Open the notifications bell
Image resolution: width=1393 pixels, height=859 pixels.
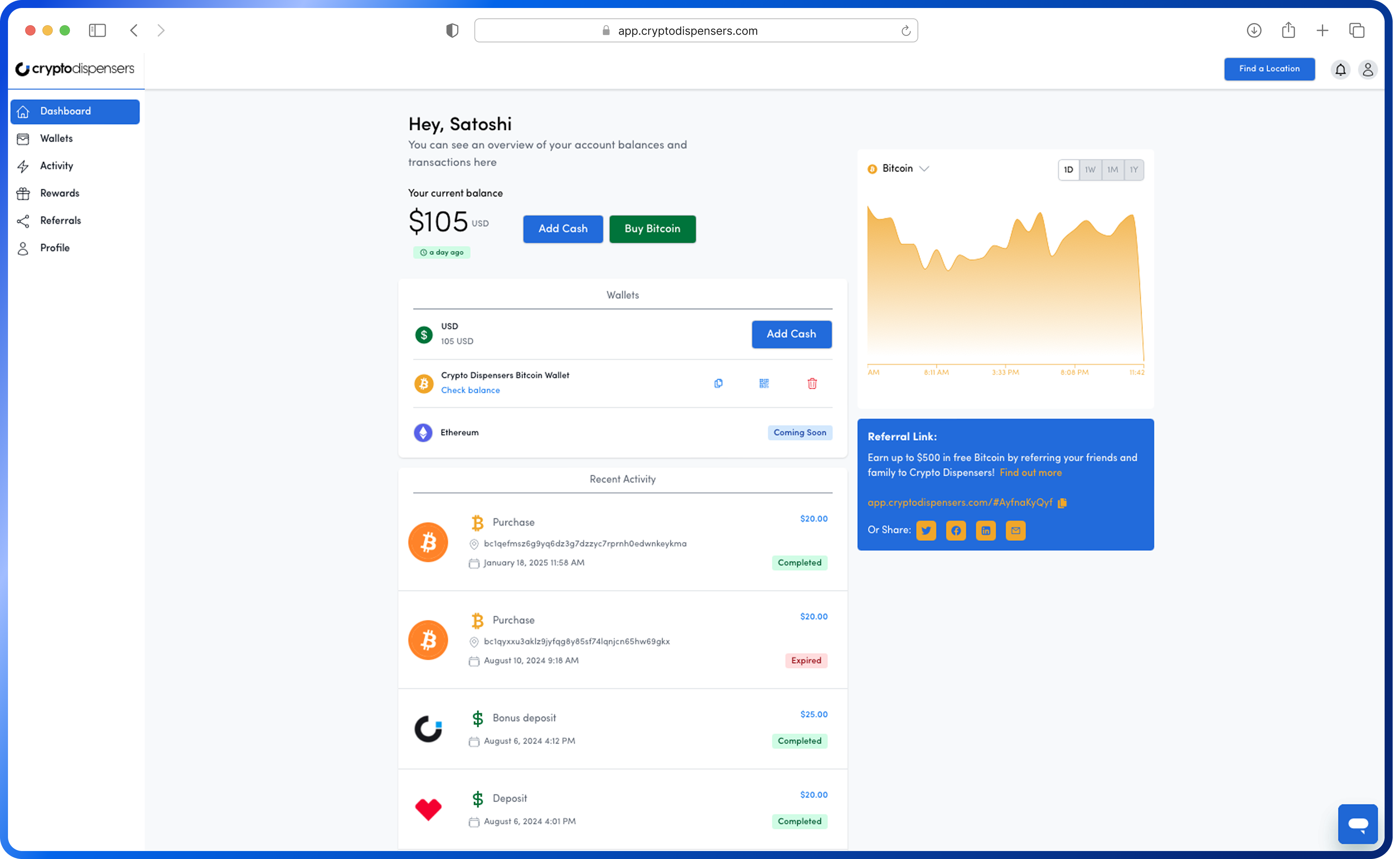click(x=1340, y=69)
